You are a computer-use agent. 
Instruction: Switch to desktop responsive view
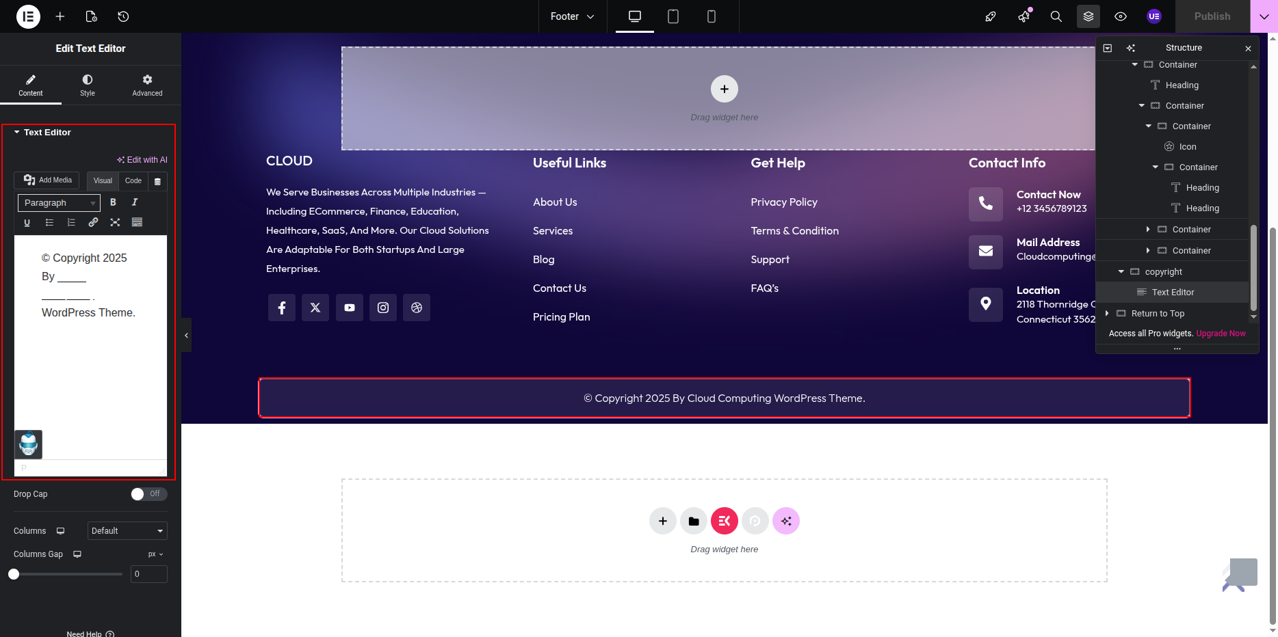tap(635, 16)
